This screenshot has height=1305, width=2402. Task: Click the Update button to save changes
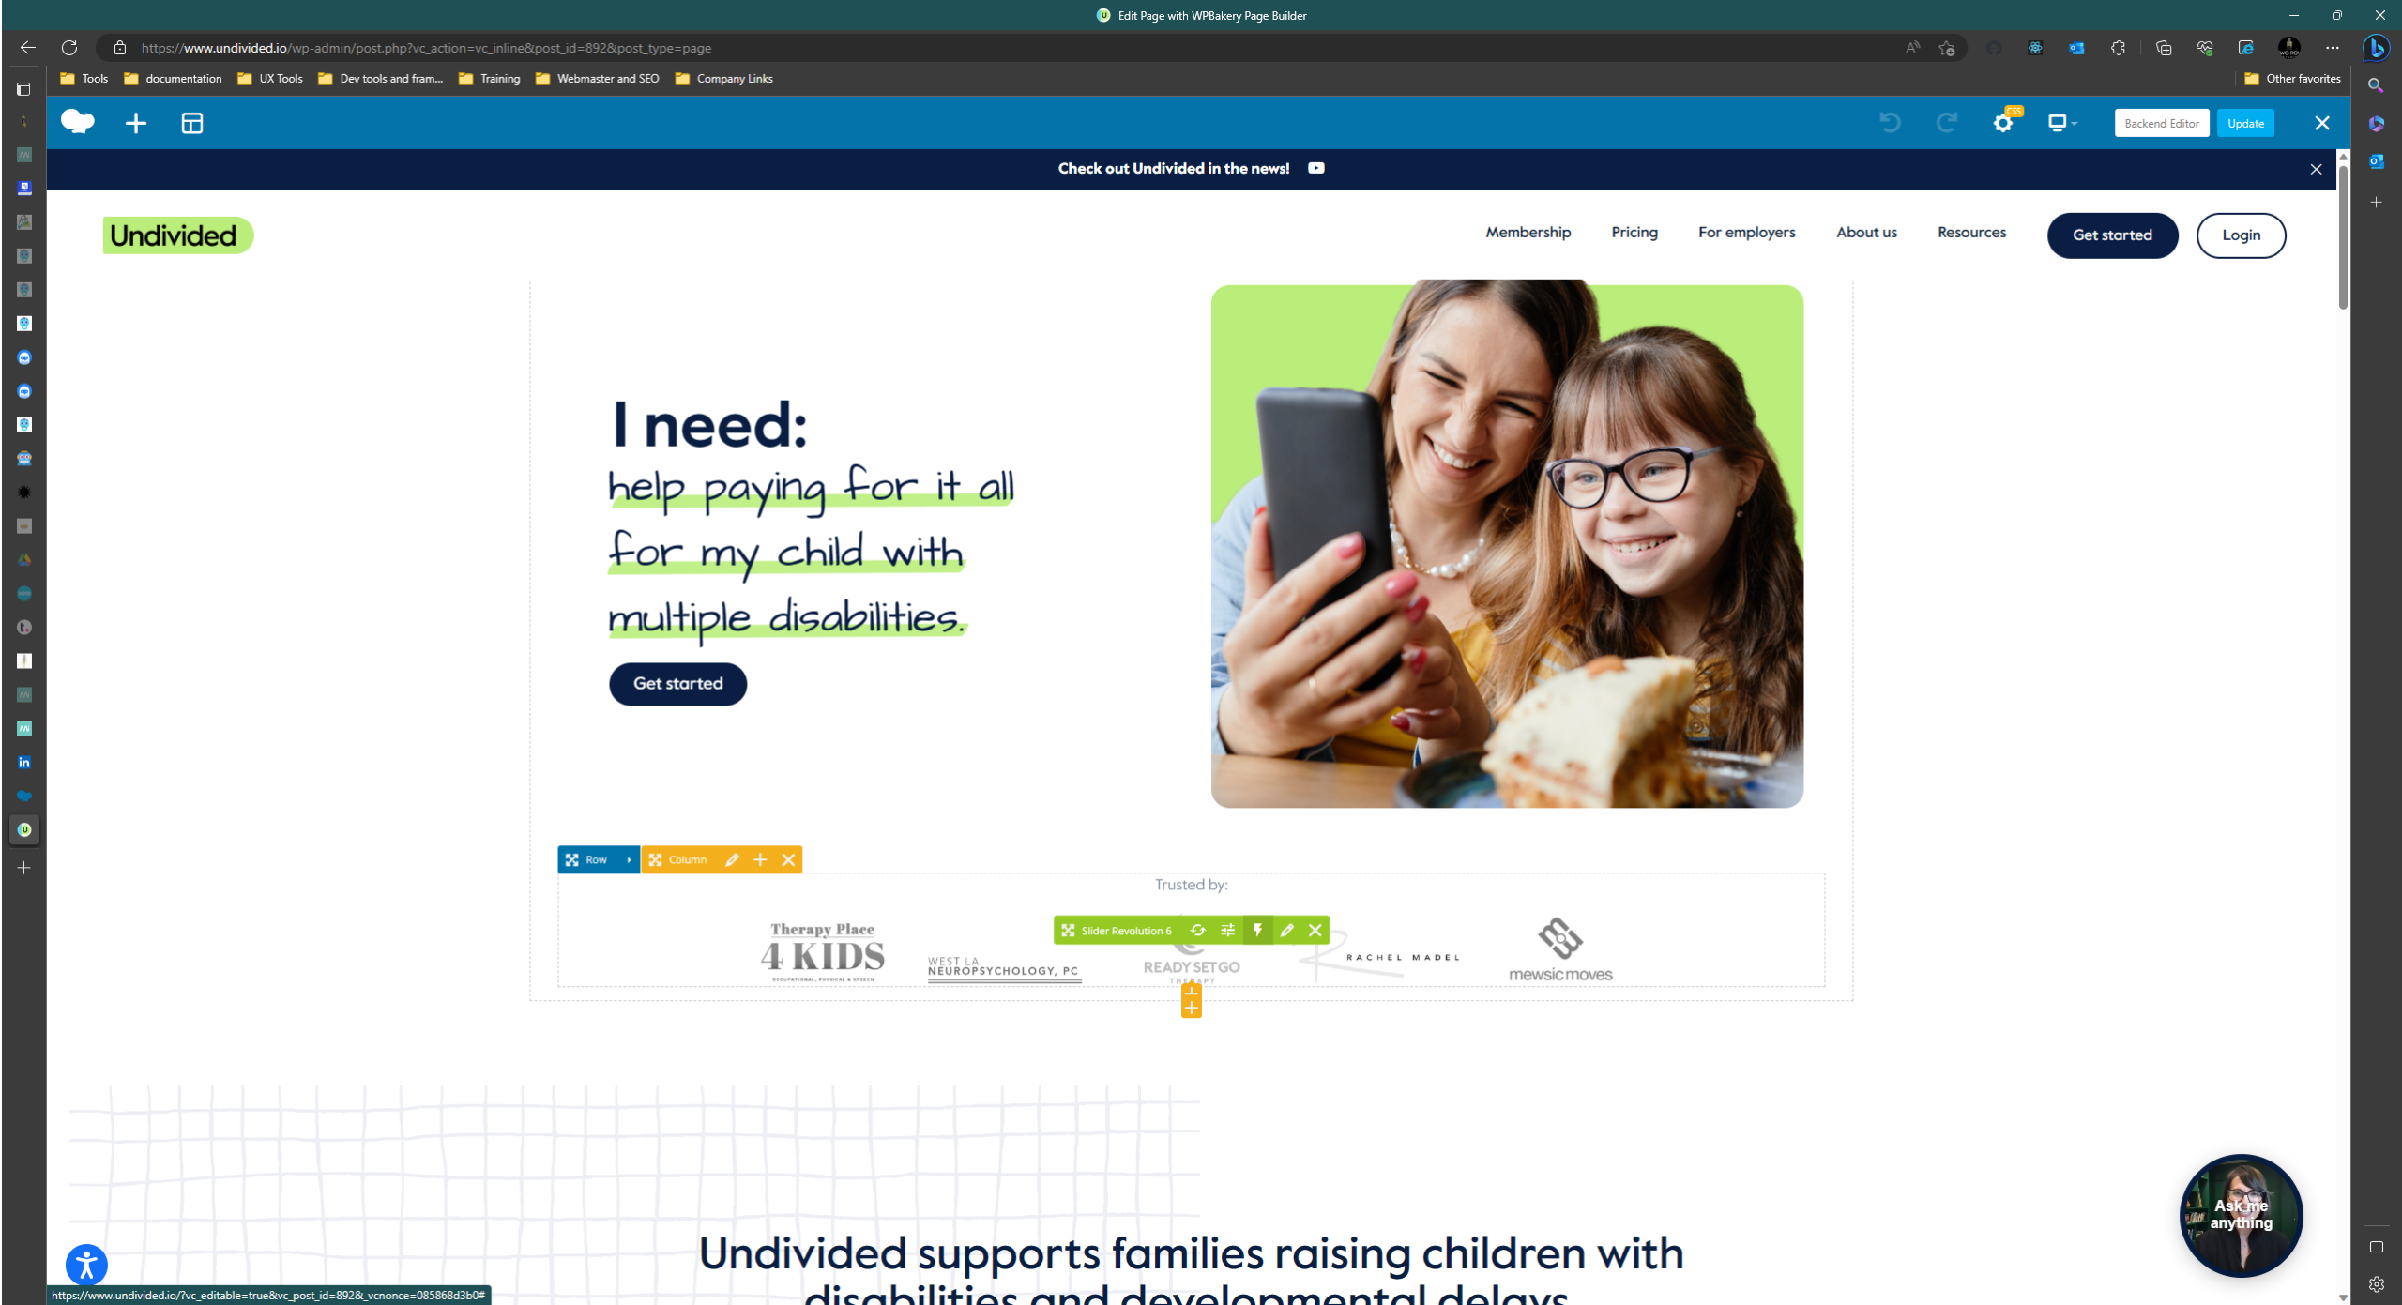(2246, 122)
